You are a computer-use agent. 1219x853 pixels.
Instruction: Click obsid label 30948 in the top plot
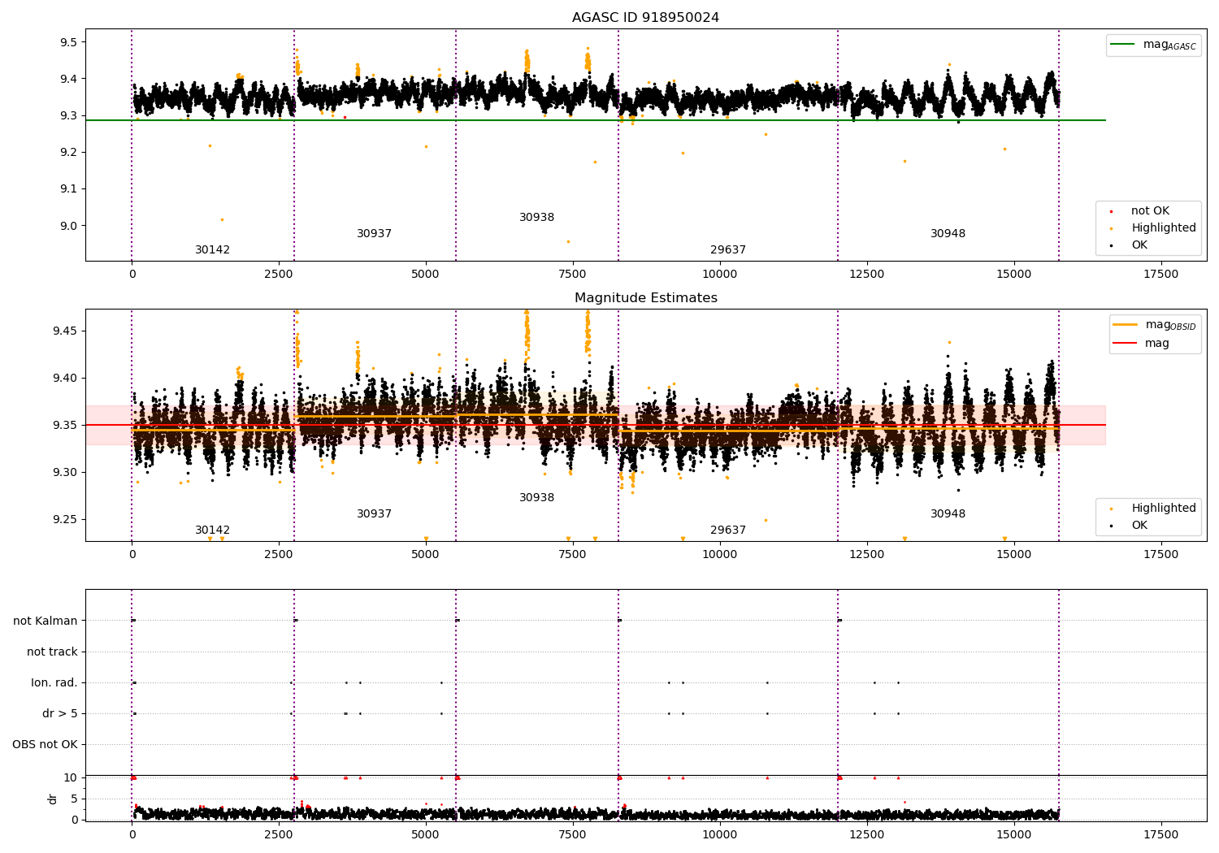[948, 234]
